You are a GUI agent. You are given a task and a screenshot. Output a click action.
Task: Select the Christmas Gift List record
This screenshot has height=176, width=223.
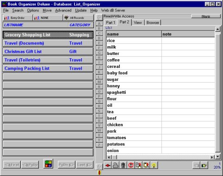pyautogui.click(x=48, y=52)
